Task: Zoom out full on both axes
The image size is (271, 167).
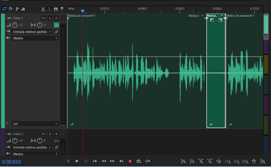Action: (219, 161)
